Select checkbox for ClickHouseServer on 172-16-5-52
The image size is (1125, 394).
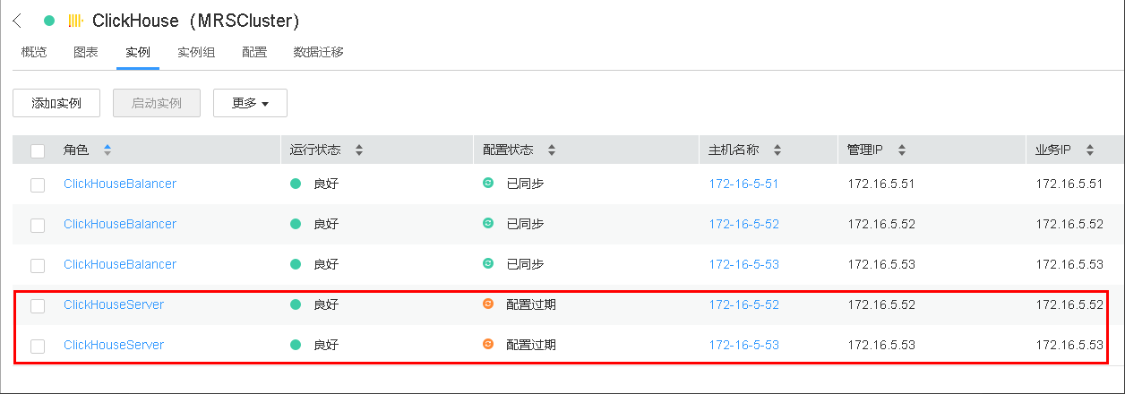(x=38, y=305)
